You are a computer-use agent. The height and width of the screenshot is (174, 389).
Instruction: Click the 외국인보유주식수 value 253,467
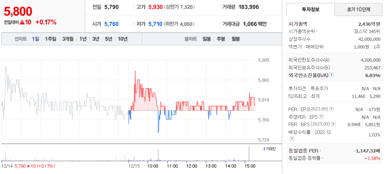point(373,68)
